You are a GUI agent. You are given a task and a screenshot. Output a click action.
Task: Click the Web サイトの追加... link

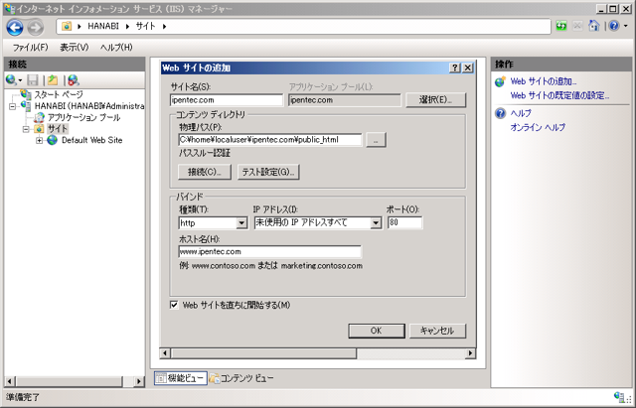[544, 81]
